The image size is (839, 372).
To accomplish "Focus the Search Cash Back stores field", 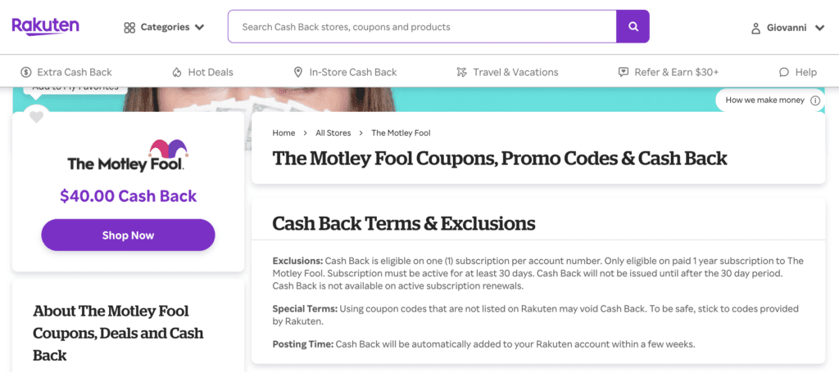I will [422, 27].
